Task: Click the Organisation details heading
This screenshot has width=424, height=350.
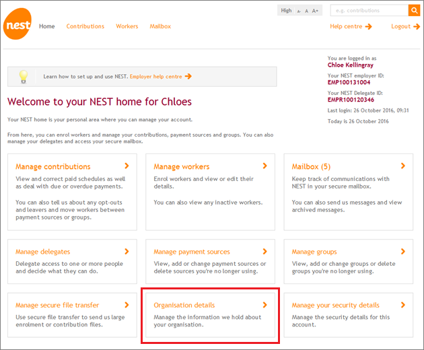Action: [x=184, y=305]
